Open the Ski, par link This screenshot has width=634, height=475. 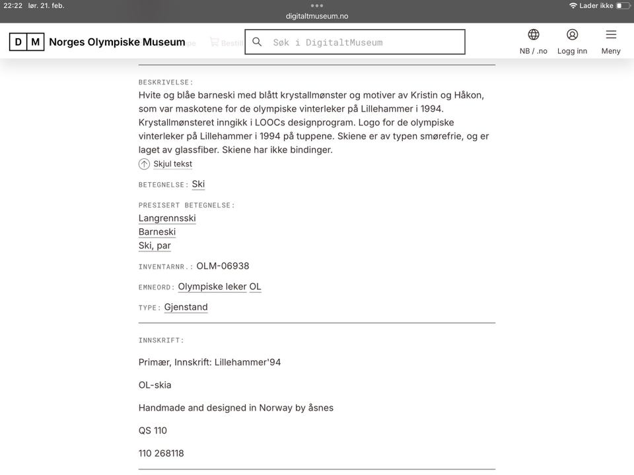[155, 245]
